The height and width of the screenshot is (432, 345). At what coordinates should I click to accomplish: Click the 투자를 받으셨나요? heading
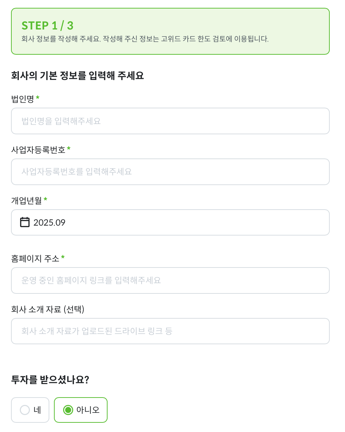[50, 380]
